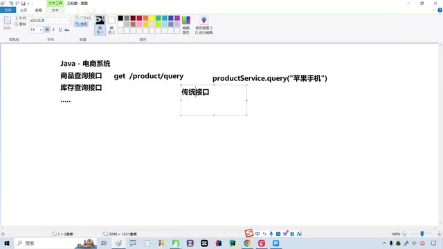
Task: Select the transparent background option
Action: tap(82, 24)
